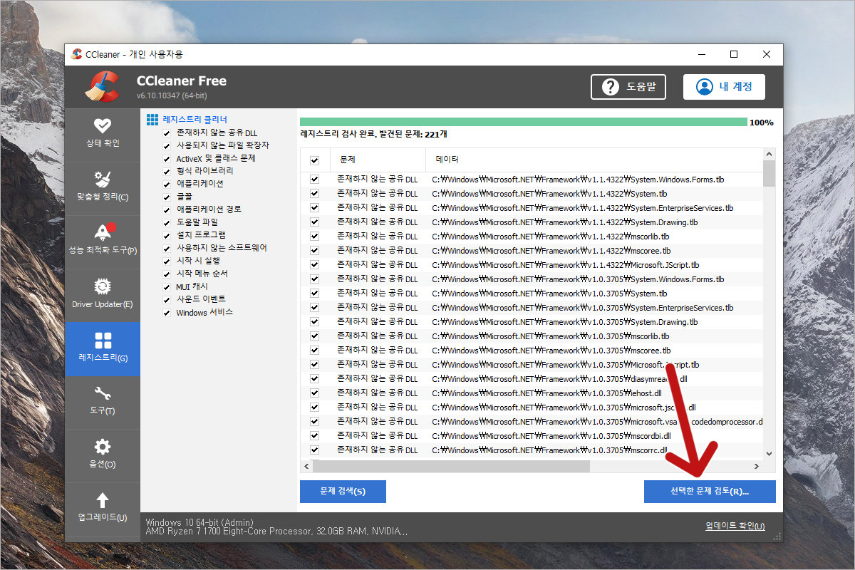Toggle Windows 서비스 checkbox
The image size is (855, 570).
click(167, 313)
